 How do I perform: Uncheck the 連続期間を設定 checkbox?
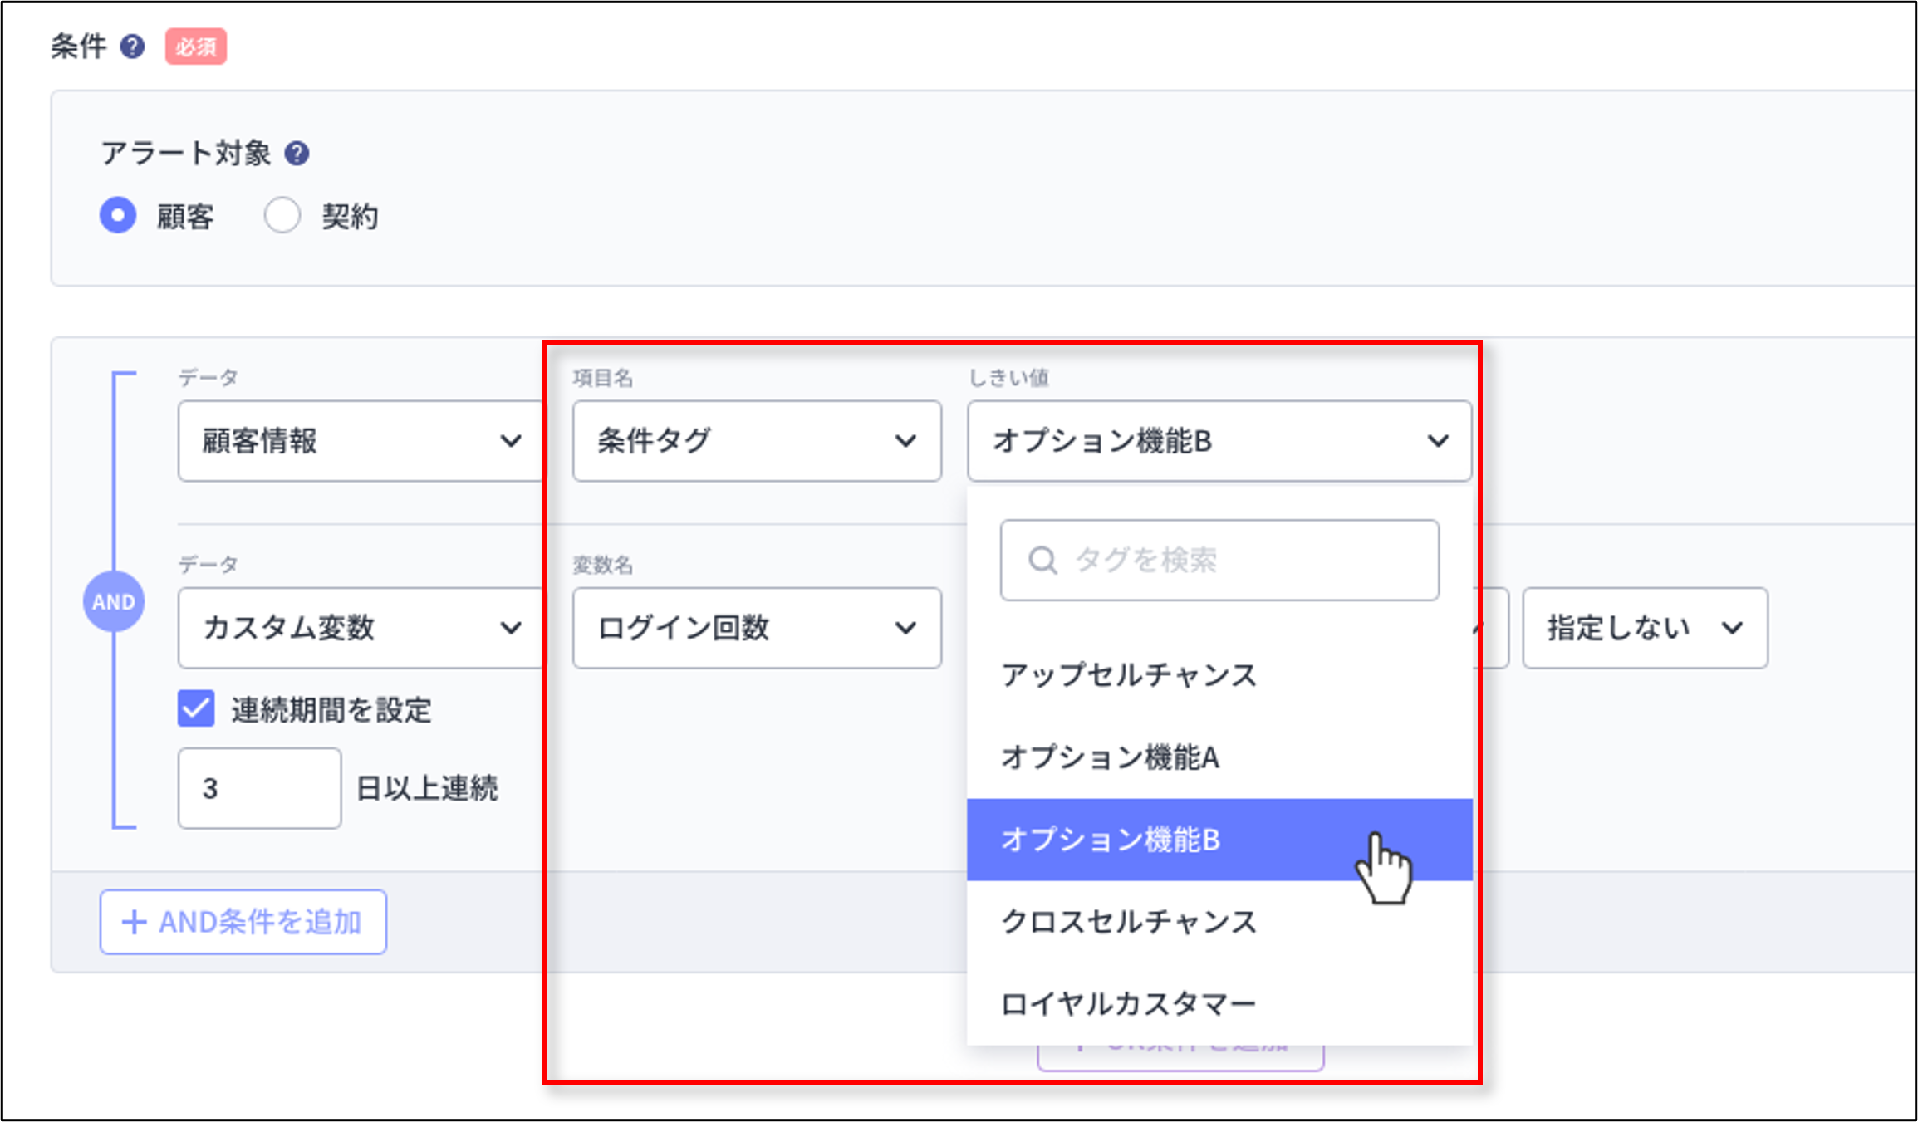coord(196,708)
